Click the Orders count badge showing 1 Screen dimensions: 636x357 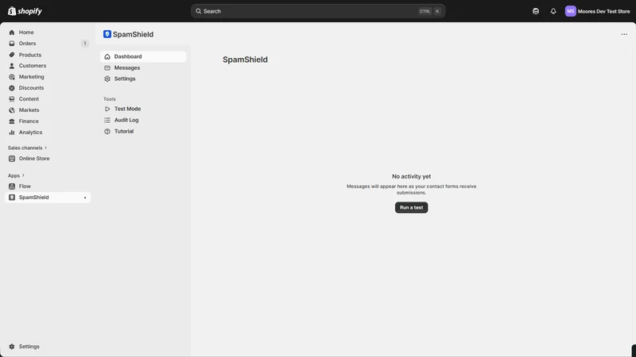coord(85,44)
